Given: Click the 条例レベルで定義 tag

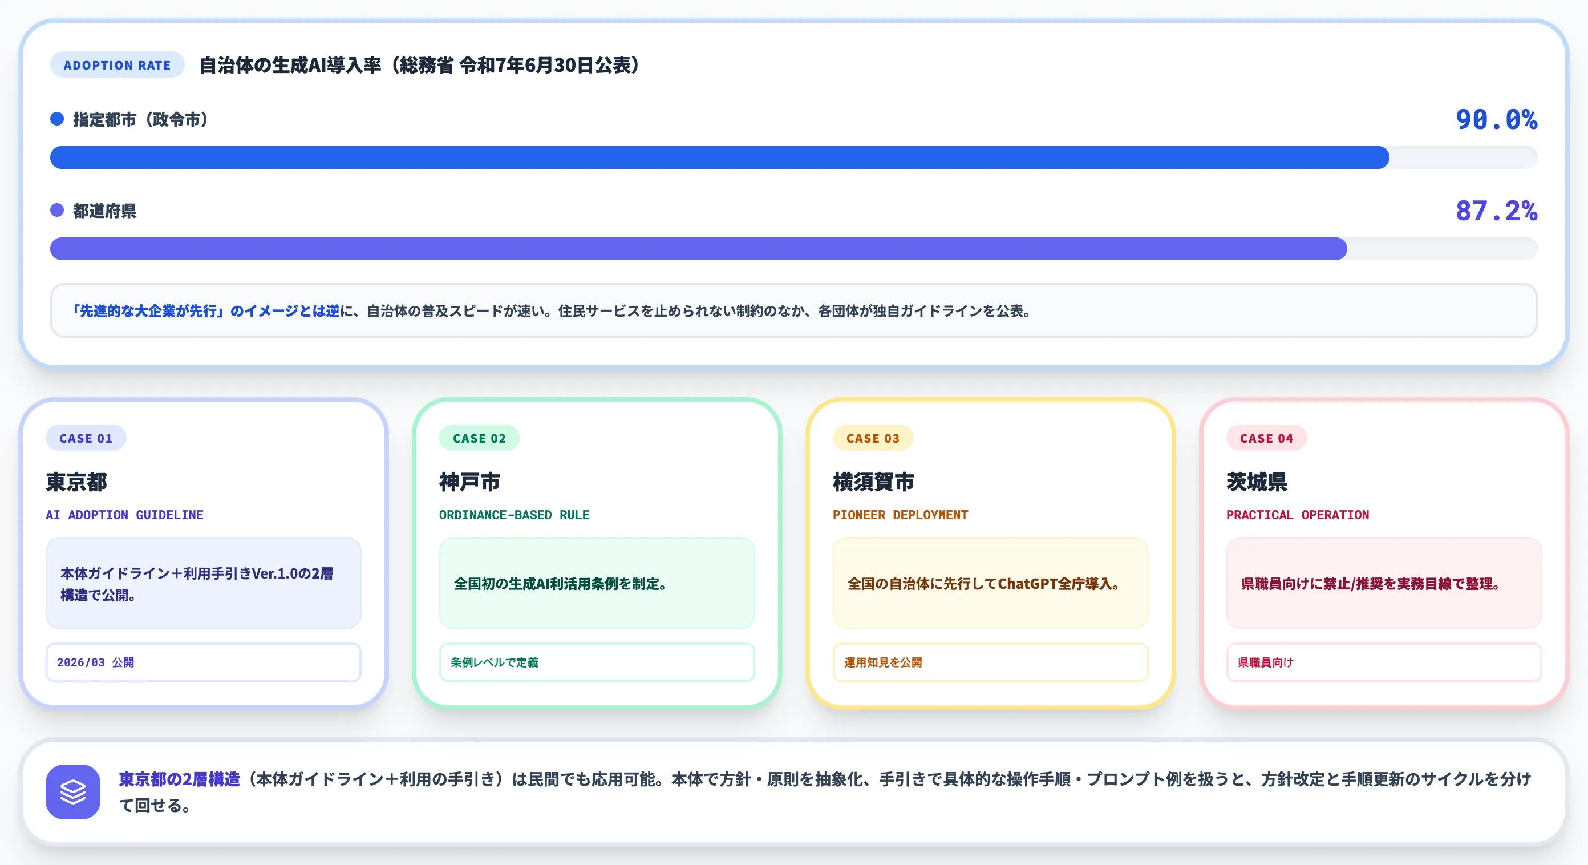Looking at the screenshot, I should [x=597, y=662].
